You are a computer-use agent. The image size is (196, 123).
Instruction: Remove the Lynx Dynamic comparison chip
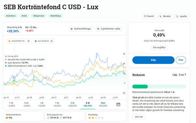point(51,41)
